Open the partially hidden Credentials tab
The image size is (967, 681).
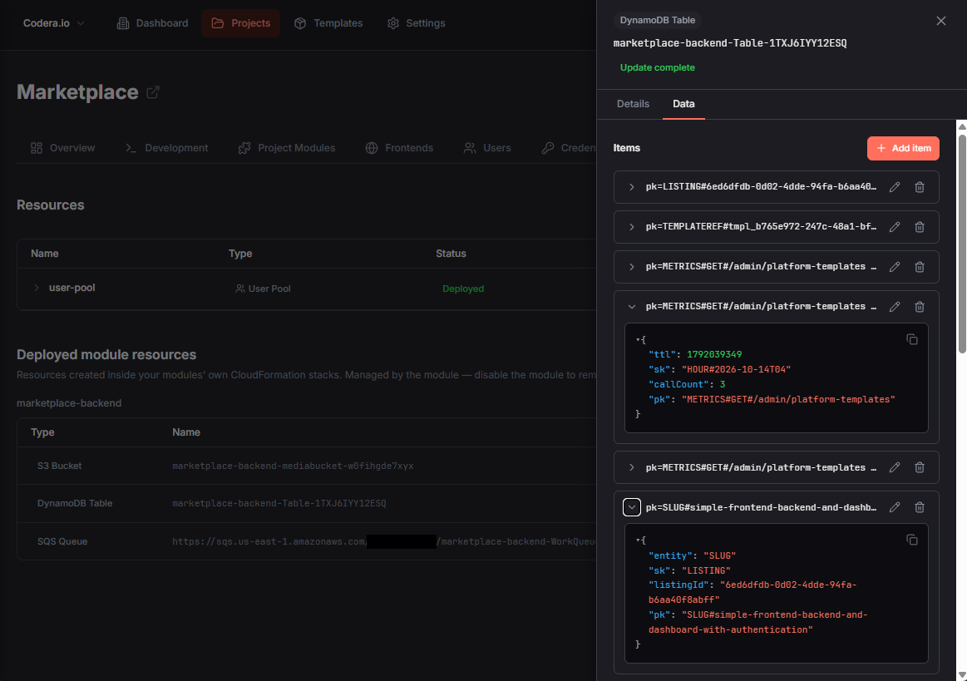click(569, 148)
